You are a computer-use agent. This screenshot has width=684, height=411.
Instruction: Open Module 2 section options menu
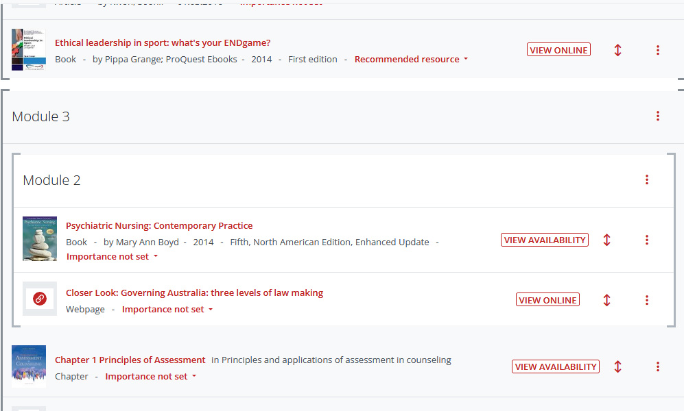pyautogui.click(x=646, y=180)
